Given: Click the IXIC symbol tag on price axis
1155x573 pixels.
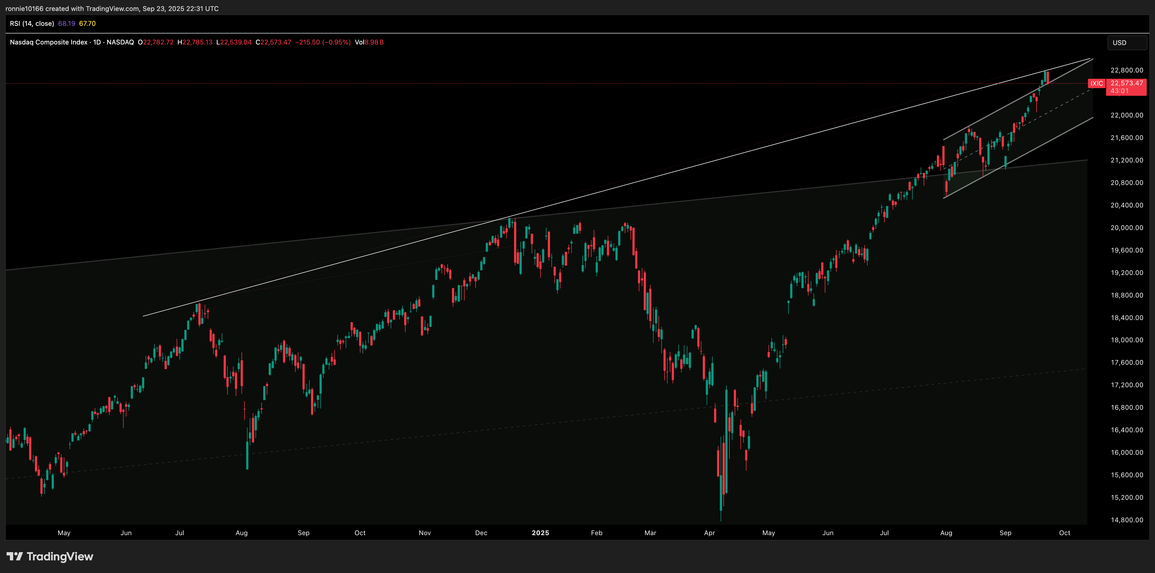Looking at the screenshot, I should coord(1096,83).
